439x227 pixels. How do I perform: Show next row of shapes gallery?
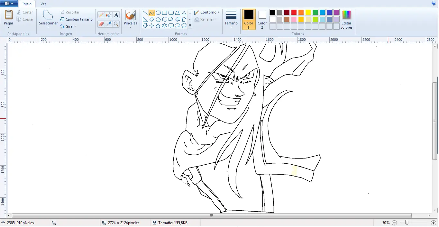coord(190,19)
